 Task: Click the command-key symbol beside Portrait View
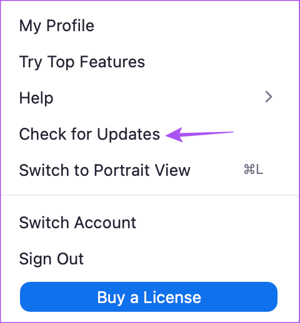pos(249,170)
